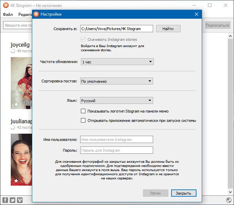The image size is (234, 205).
Task: Open Сортировка постов dropdown
Action: pyautogui.click(x=117, y=81)
